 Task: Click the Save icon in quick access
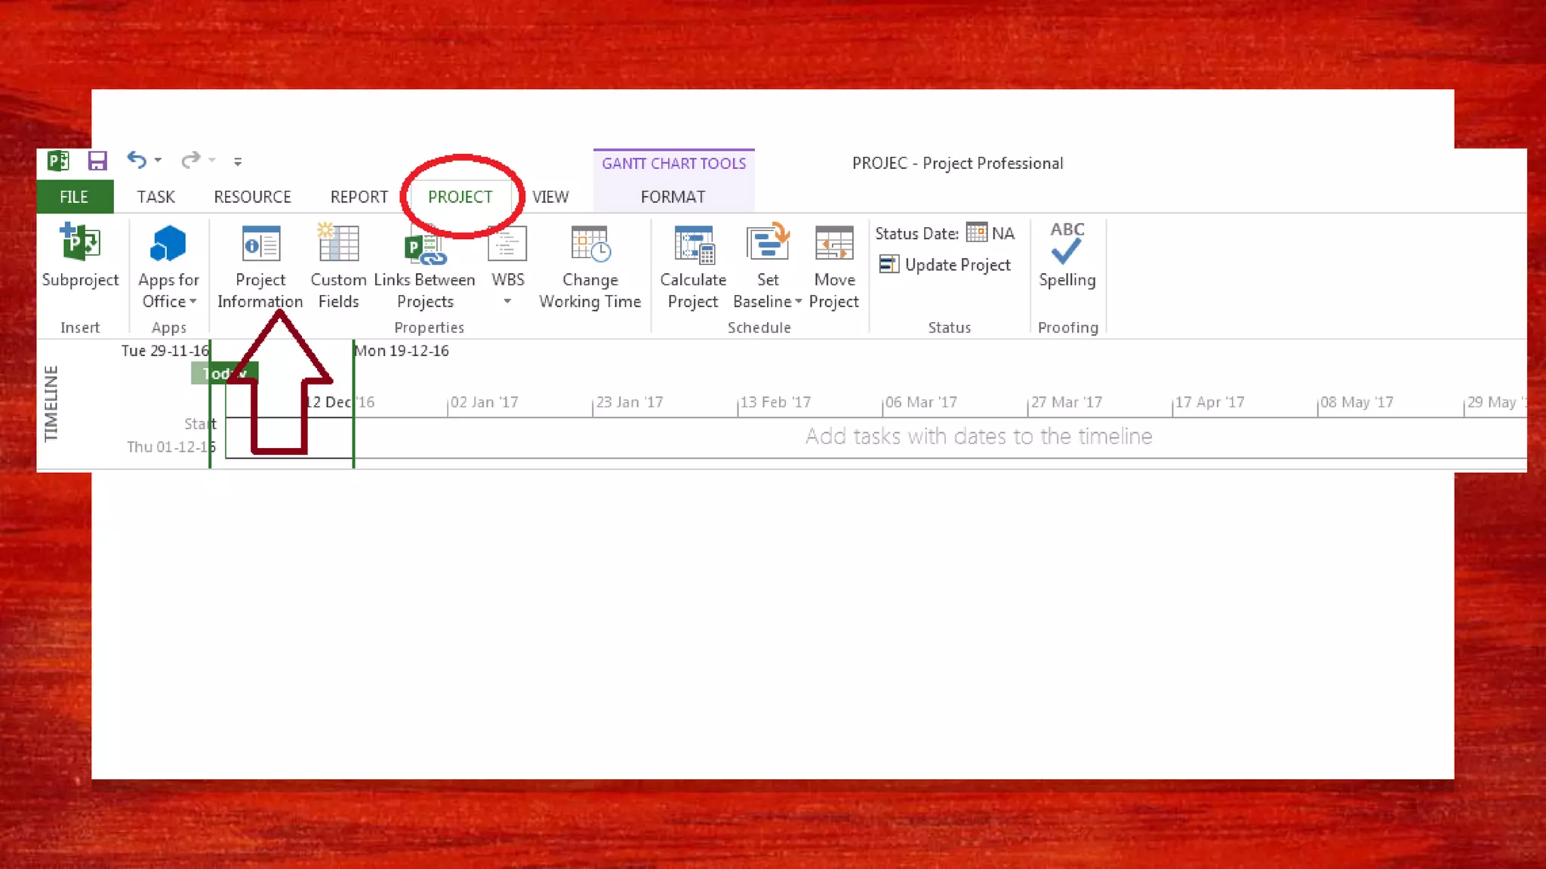click(97, 161)
